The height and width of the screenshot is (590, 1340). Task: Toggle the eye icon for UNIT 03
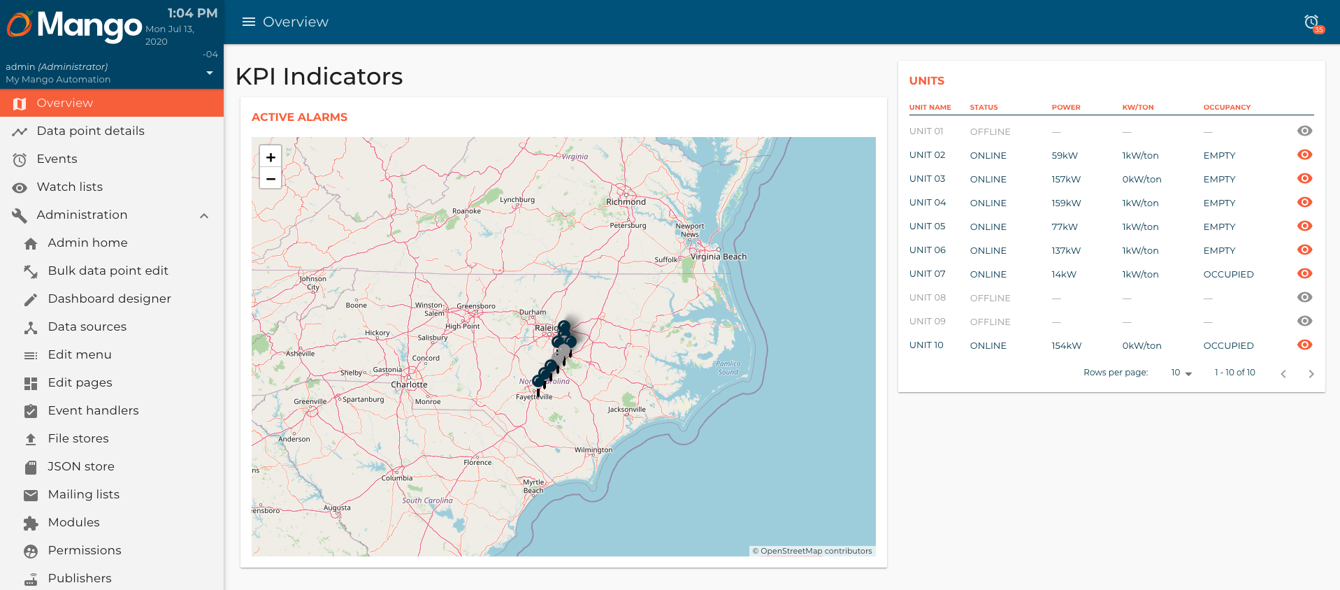click(x=1304, y=178)
